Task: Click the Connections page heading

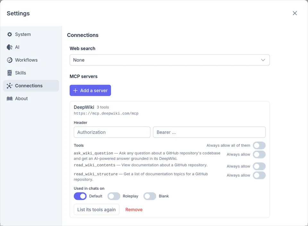Action: pos(83,35)
